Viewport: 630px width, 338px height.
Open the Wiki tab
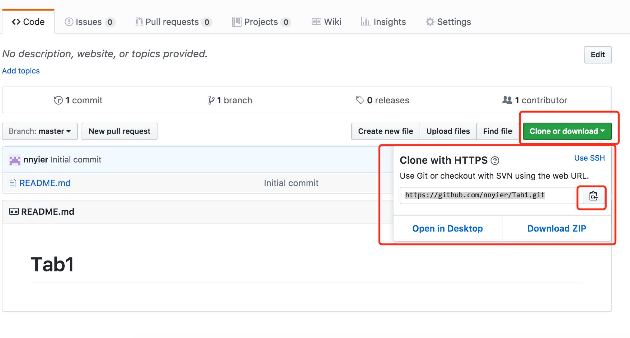pos(327,22)
